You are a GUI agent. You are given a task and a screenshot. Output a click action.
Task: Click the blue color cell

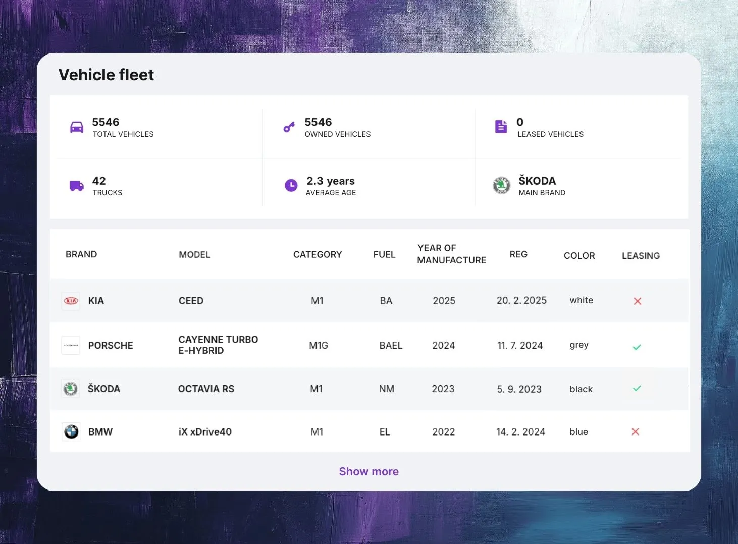click(579, 432)
